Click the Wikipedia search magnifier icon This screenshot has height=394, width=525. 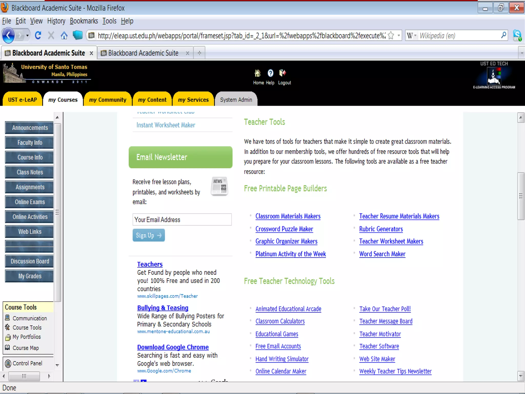point(503,35)
